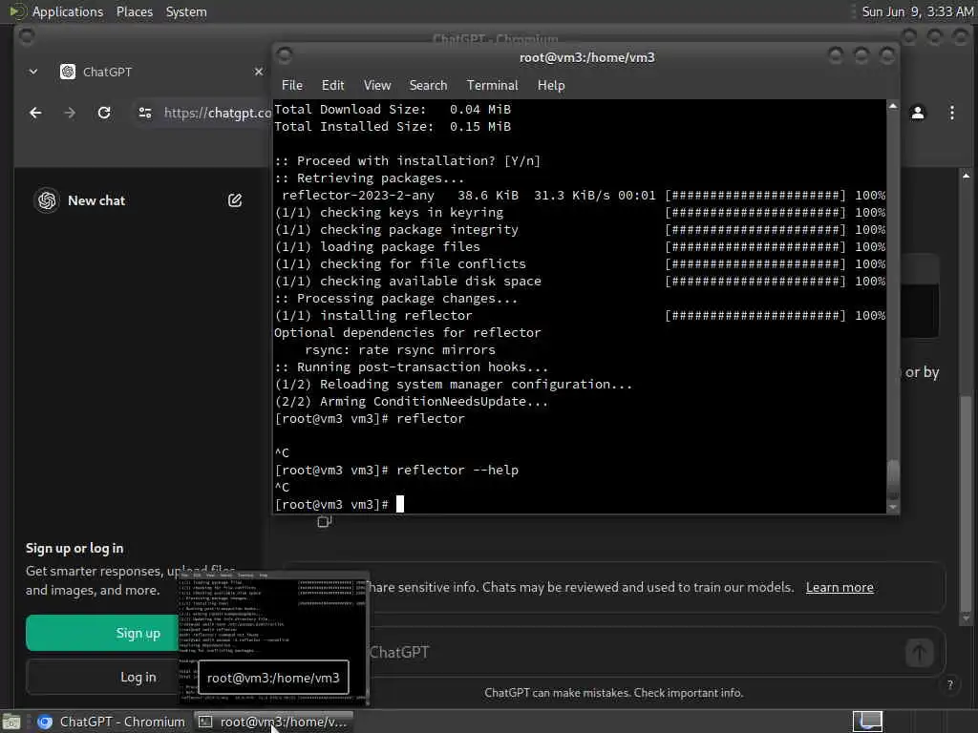This screenshot has width=978, height=733.
Task: Click 'ChatGPT can make mistakes' footer text
Action: click(614, 693)
